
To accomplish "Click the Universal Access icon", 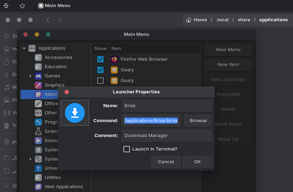I will (x=38, y=168).
